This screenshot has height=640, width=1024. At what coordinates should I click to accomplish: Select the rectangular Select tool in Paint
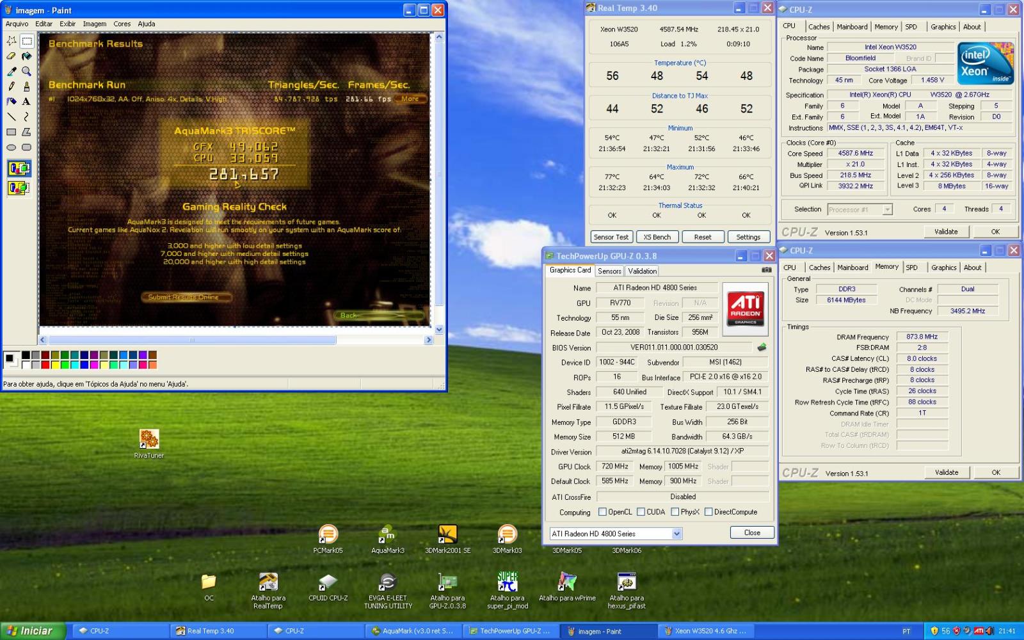[x=26, y=41]
